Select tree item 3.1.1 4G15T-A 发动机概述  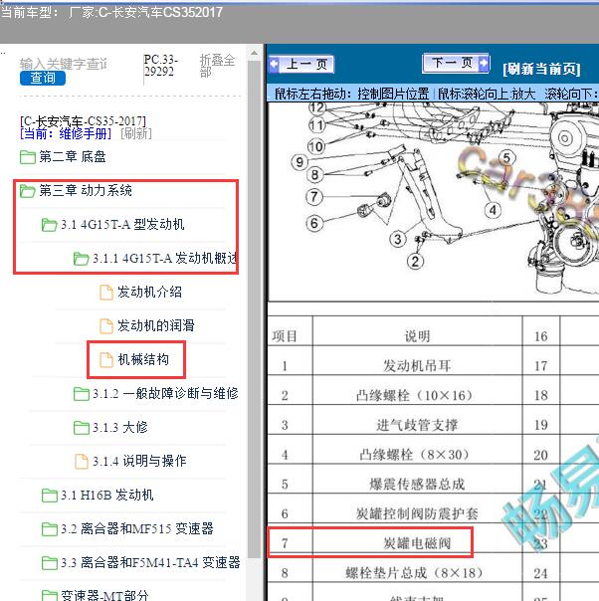(x=165, y=259)
